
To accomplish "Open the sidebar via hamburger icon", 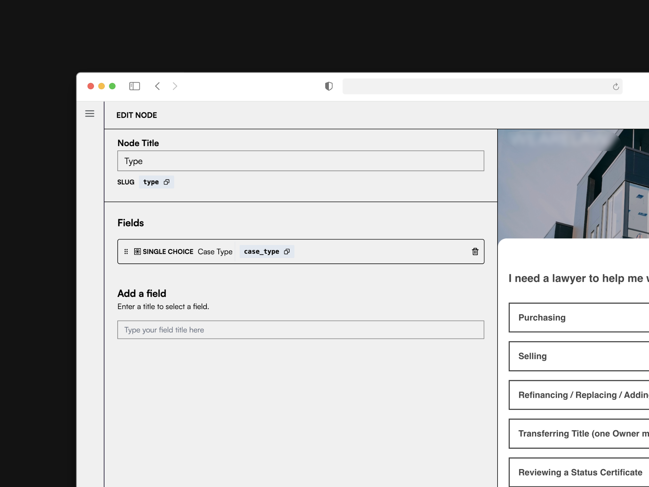I will (90, 114).
